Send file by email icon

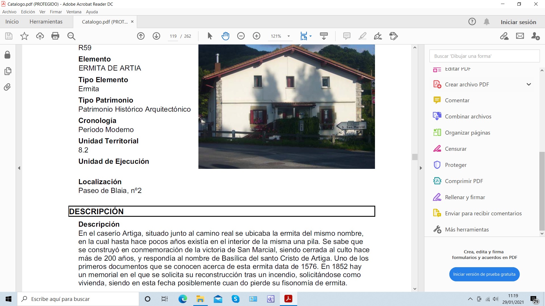tap(520, 36)
